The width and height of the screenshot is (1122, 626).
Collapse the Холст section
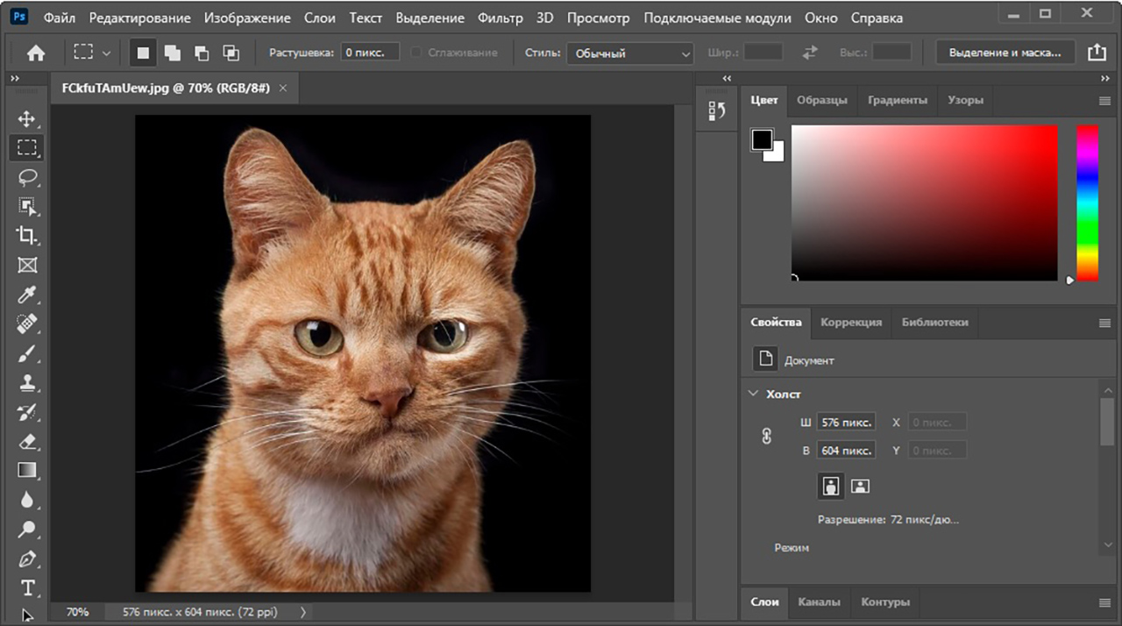pyautogui.click(x=753, y=394)
